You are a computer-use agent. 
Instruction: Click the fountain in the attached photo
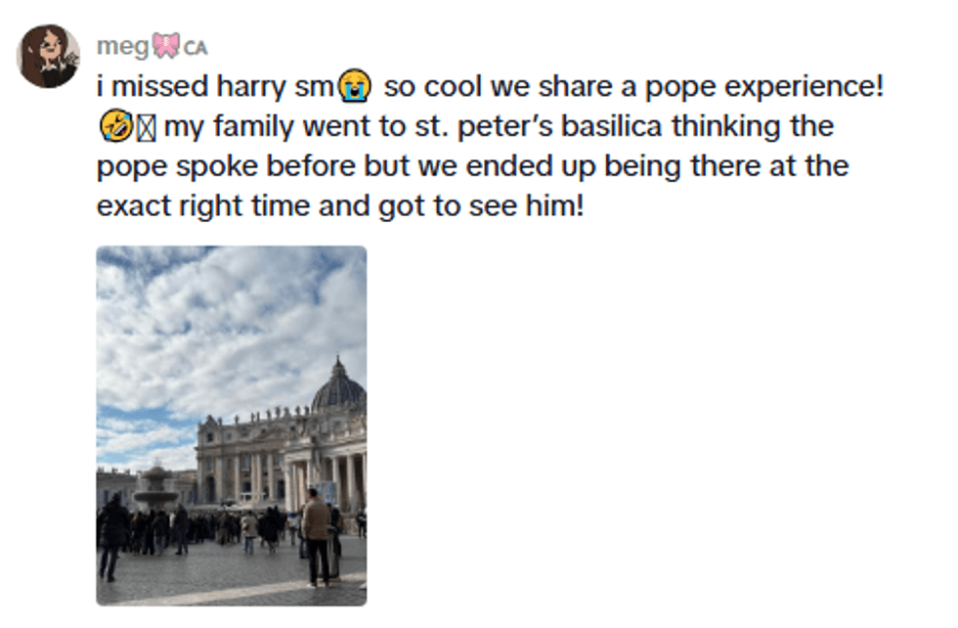pyautogui.click(x=155, y=488)
